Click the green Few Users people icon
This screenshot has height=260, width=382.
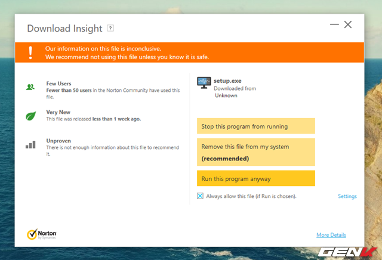point(30,87)
